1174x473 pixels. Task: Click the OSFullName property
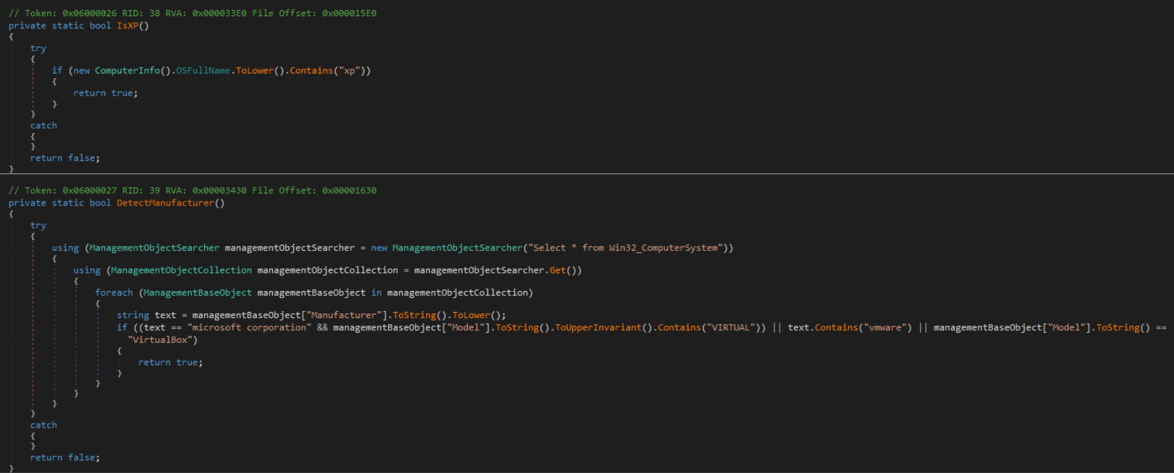[203, 71]
